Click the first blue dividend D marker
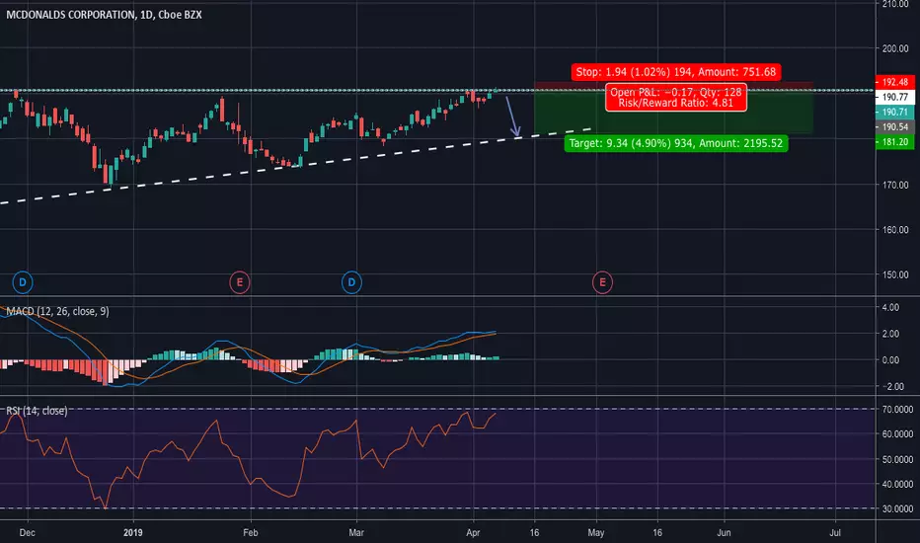This screenshot has width=920, height=543. pos(23,282)
